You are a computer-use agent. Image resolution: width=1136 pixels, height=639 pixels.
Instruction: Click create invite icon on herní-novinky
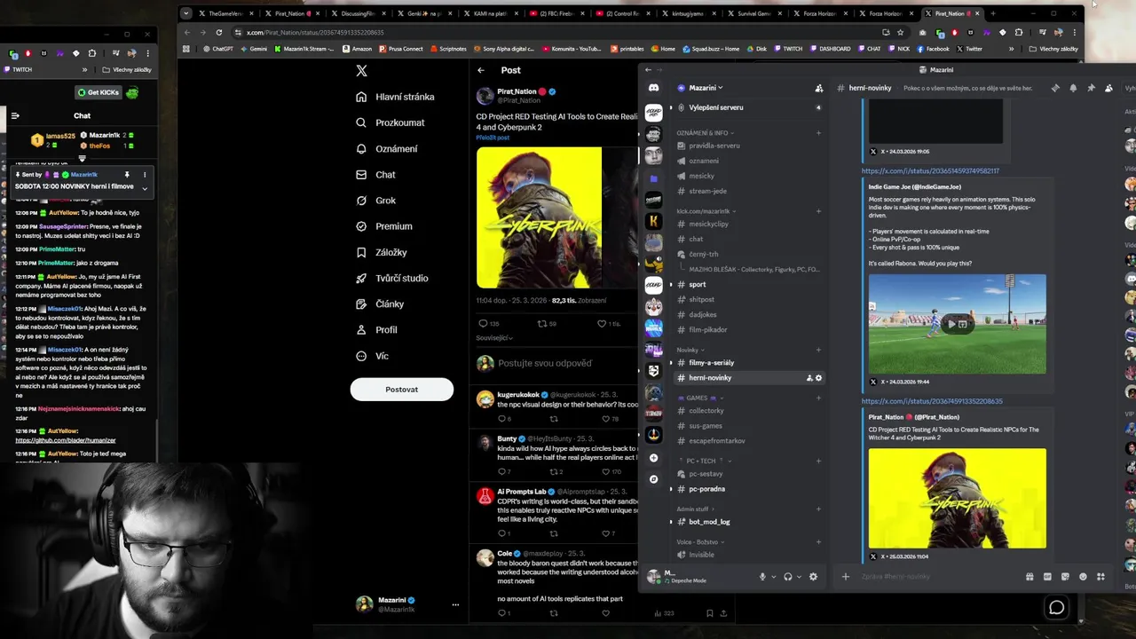(x=809, y=378)
